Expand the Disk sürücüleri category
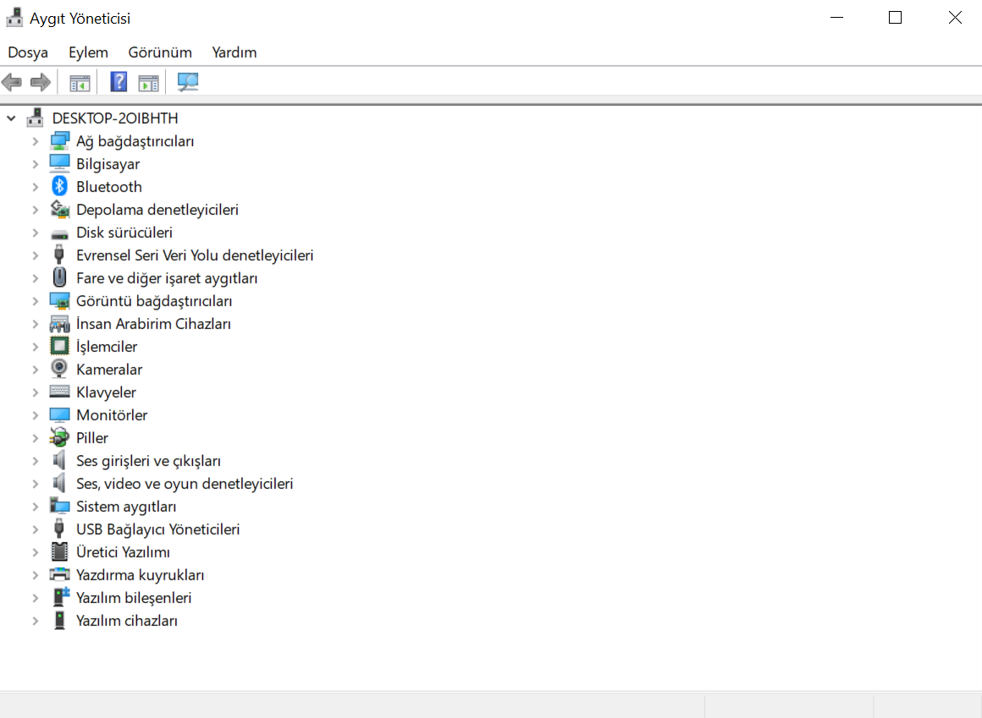982x718 pixels. [35, 232]
